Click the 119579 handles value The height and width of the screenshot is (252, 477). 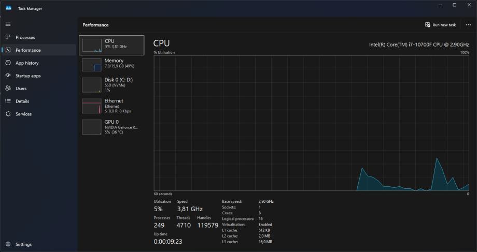[x=208, y=225]
